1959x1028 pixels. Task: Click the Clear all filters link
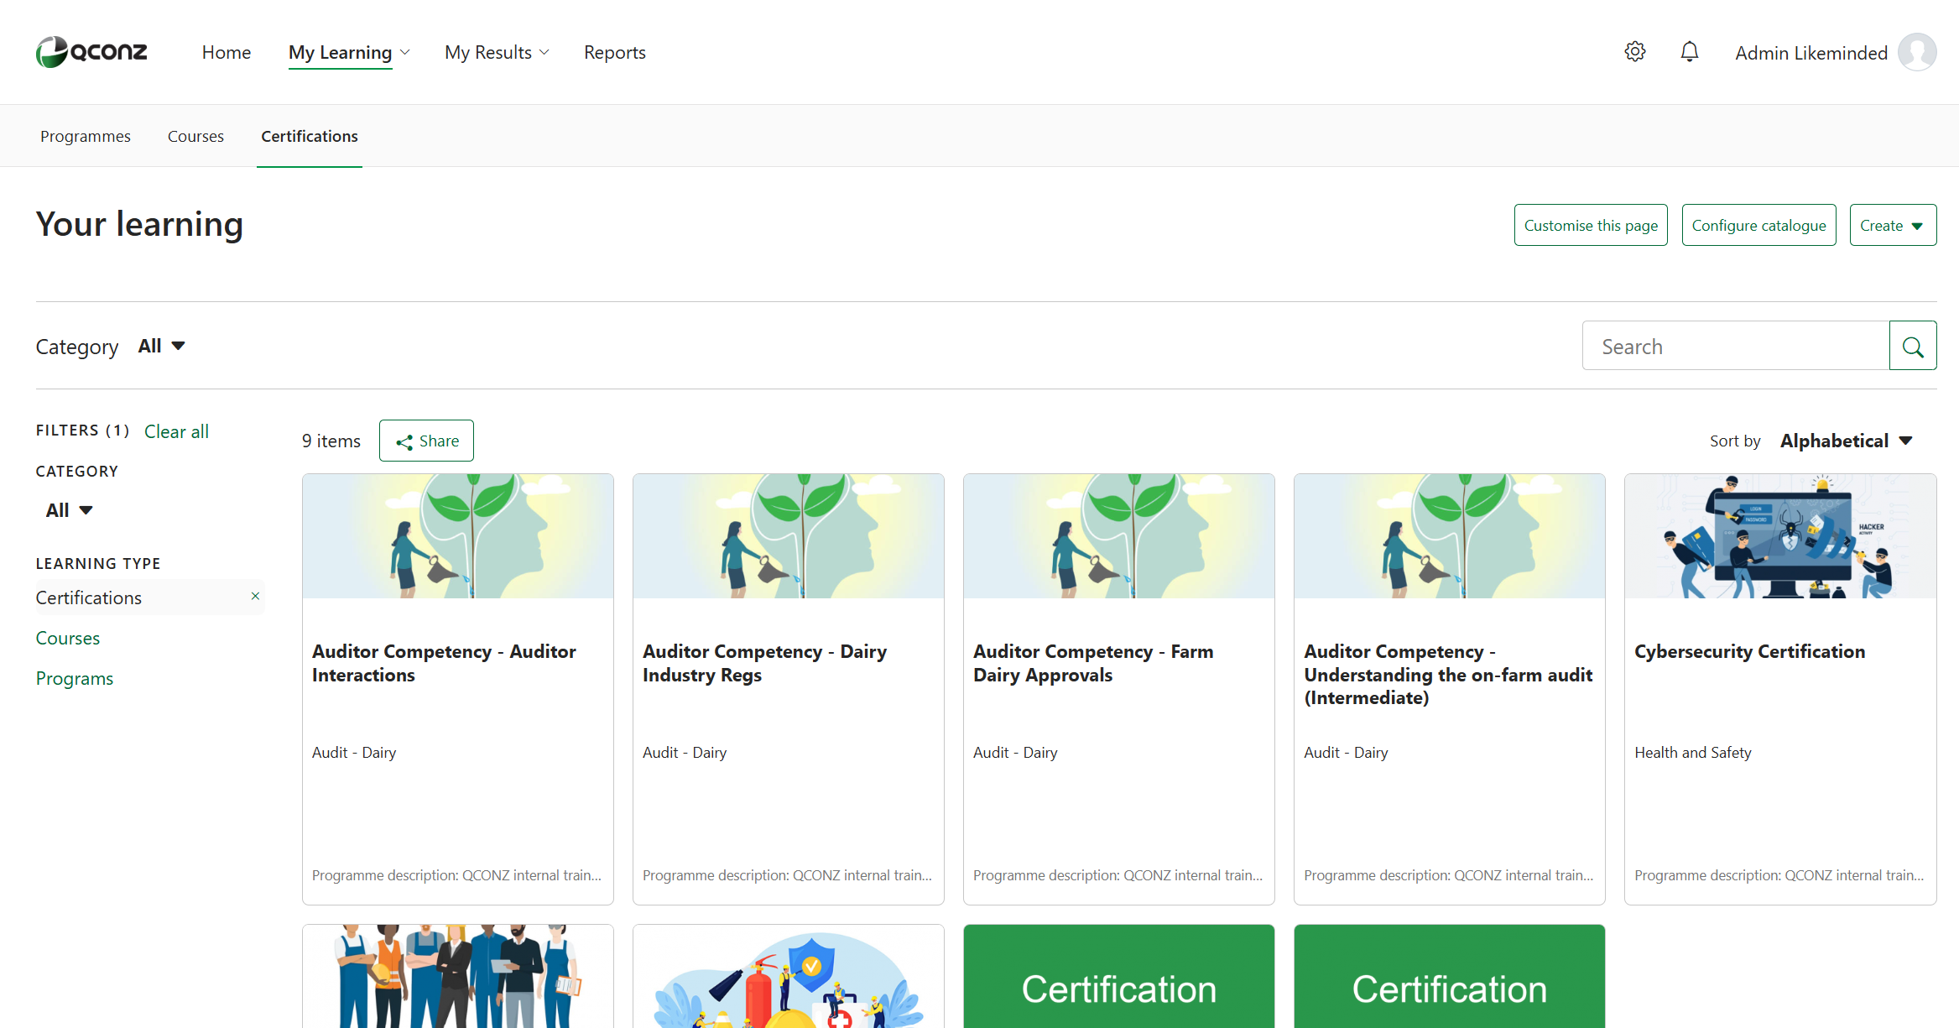[x=176, y=431]
